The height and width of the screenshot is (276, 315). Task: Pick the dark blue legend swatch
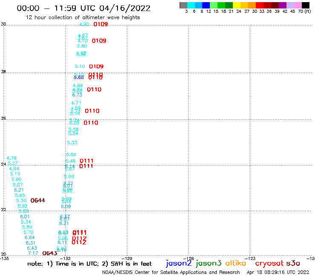point(206,5)
